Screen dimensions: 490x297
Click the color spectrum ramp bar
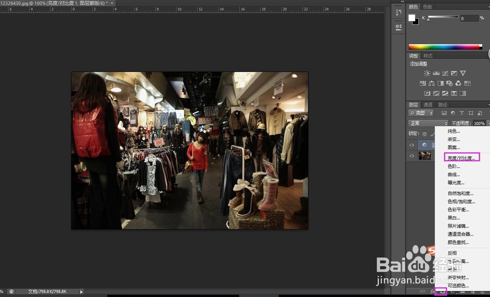coord(445,47)
